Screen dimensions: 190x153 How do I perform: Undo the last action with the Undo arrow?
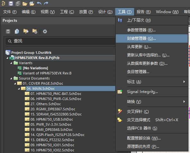click(39, 3)
